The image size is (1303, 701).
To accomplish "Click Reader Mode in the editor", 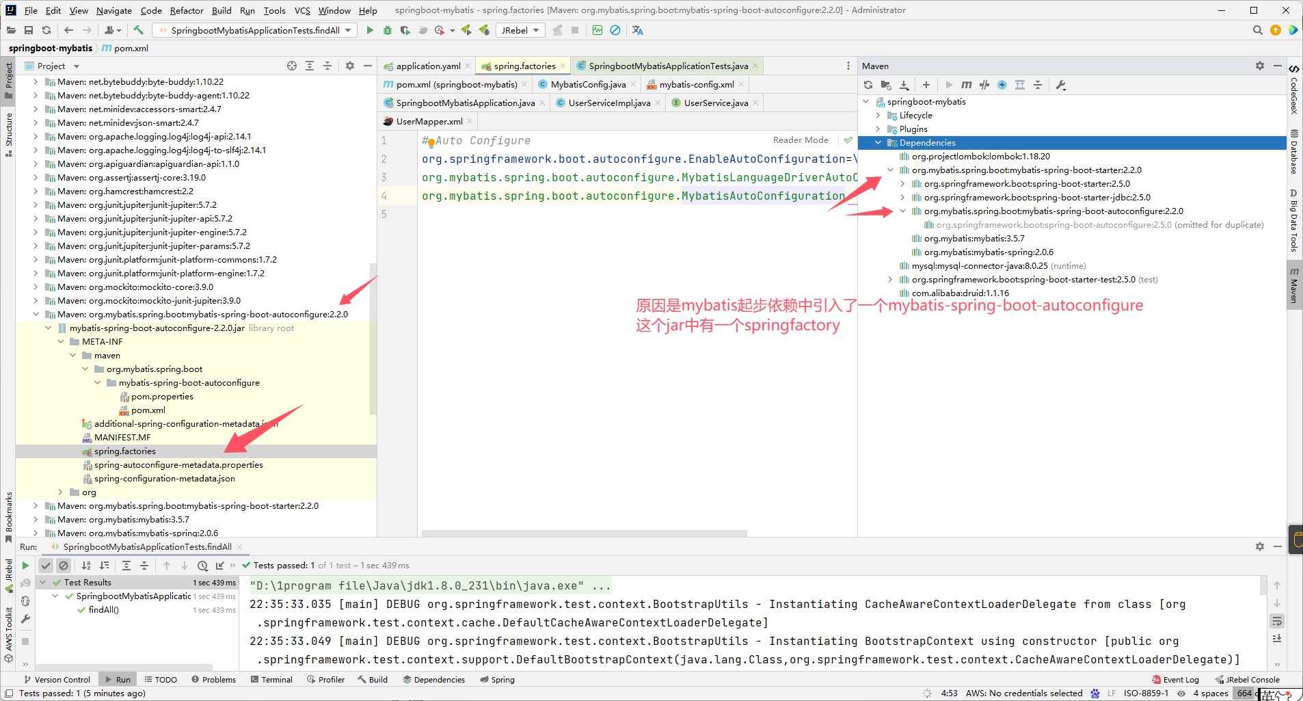I will pyautogui.click(x=801, y=140).
